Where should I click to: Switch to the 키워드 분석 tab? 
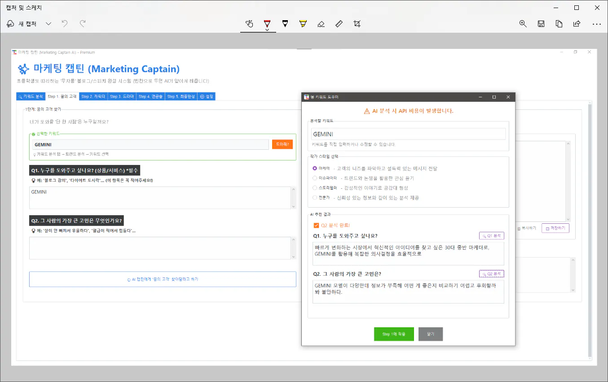tap(31, 96)
